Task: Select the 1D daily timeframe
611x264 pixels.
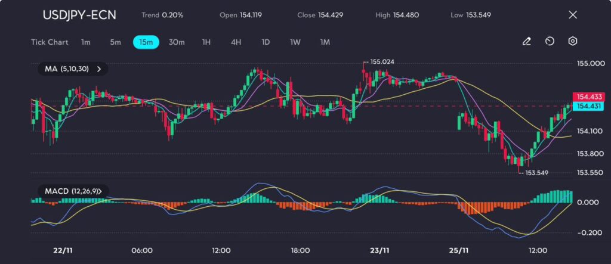Action: [x=266, y=42]
